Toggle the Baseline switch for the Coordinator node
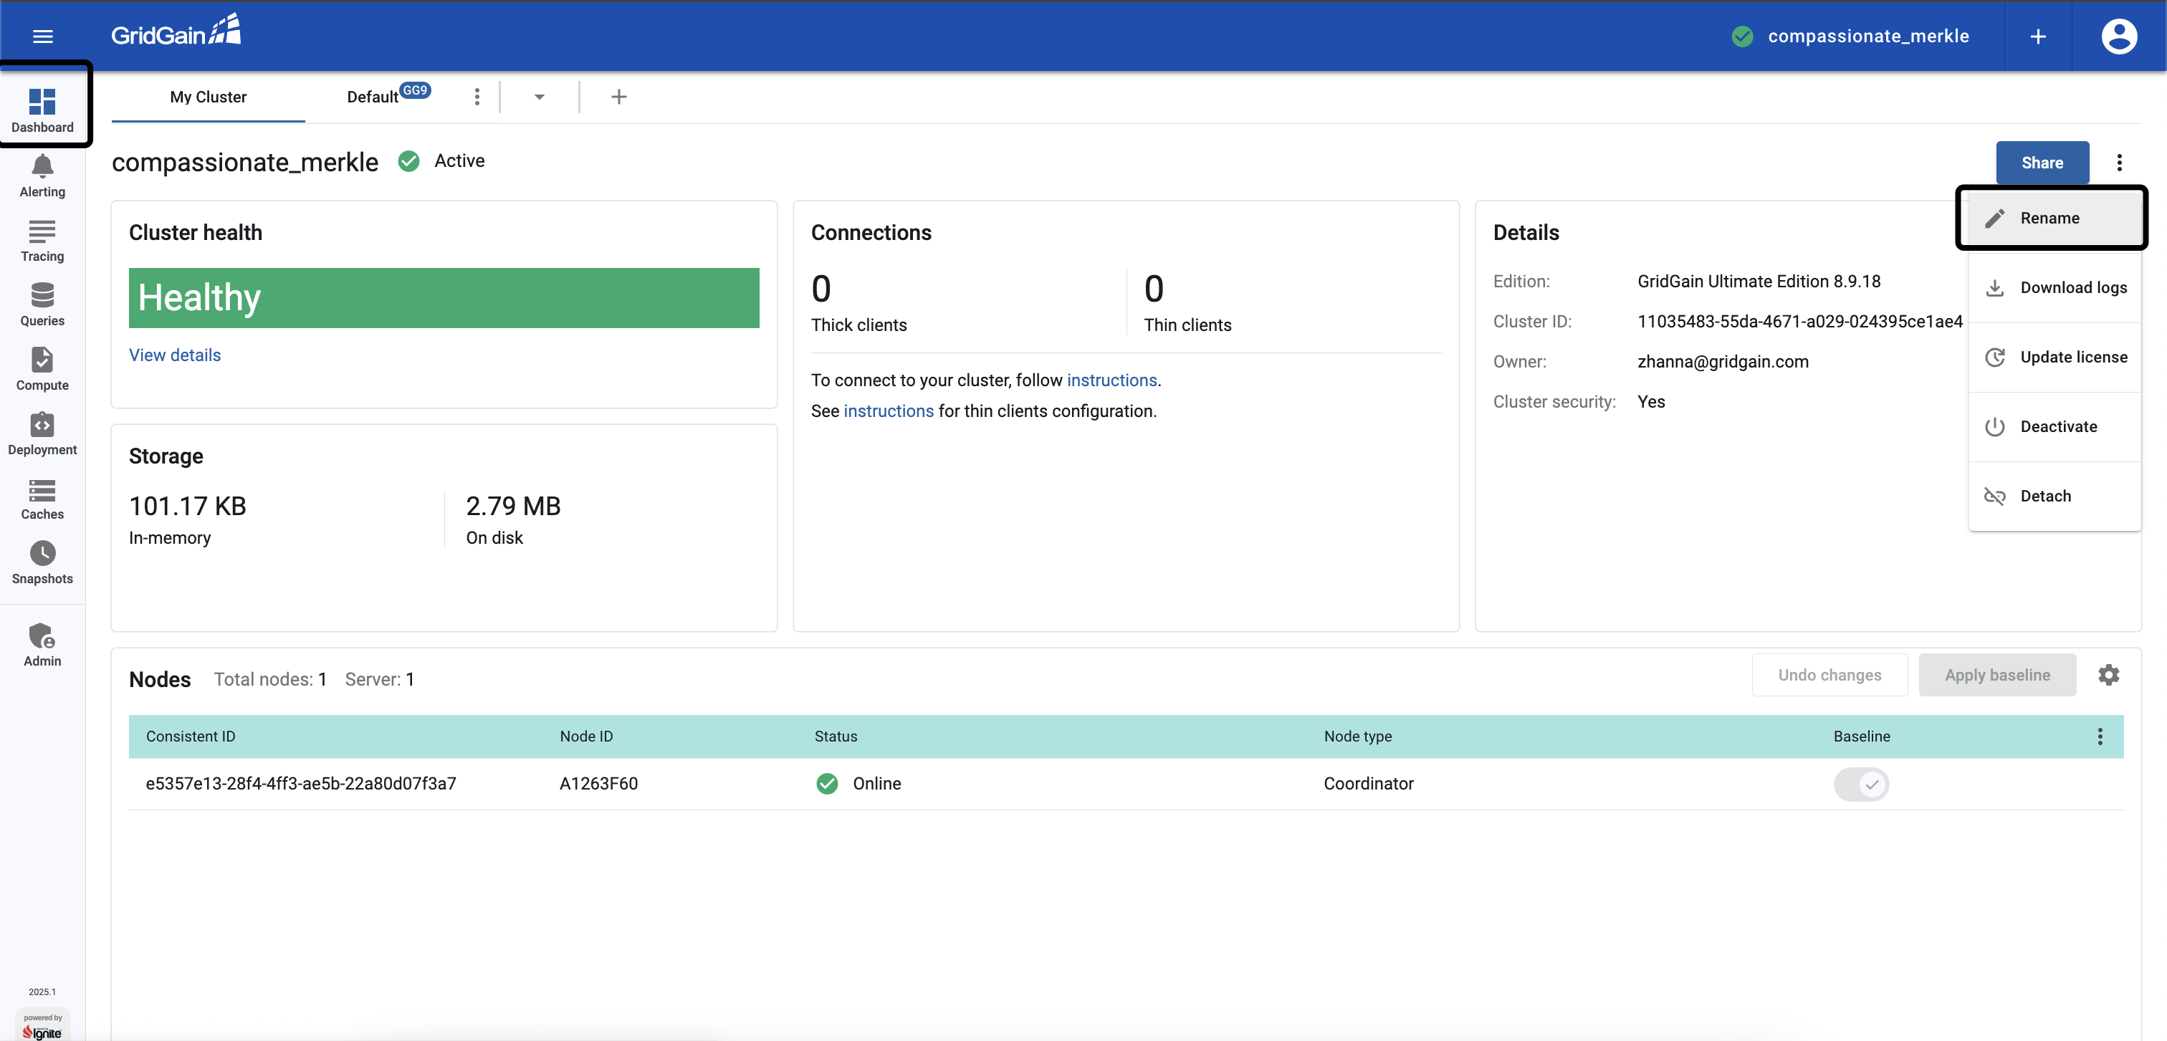 [x=1861, y=784]
